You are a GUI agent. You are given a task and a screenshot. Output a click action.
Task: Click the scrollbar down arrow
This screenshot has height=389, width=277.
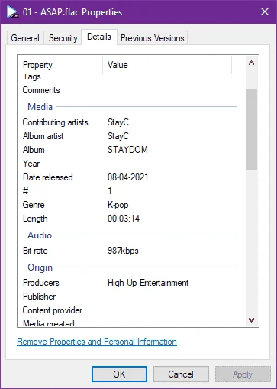coord(251,320)
